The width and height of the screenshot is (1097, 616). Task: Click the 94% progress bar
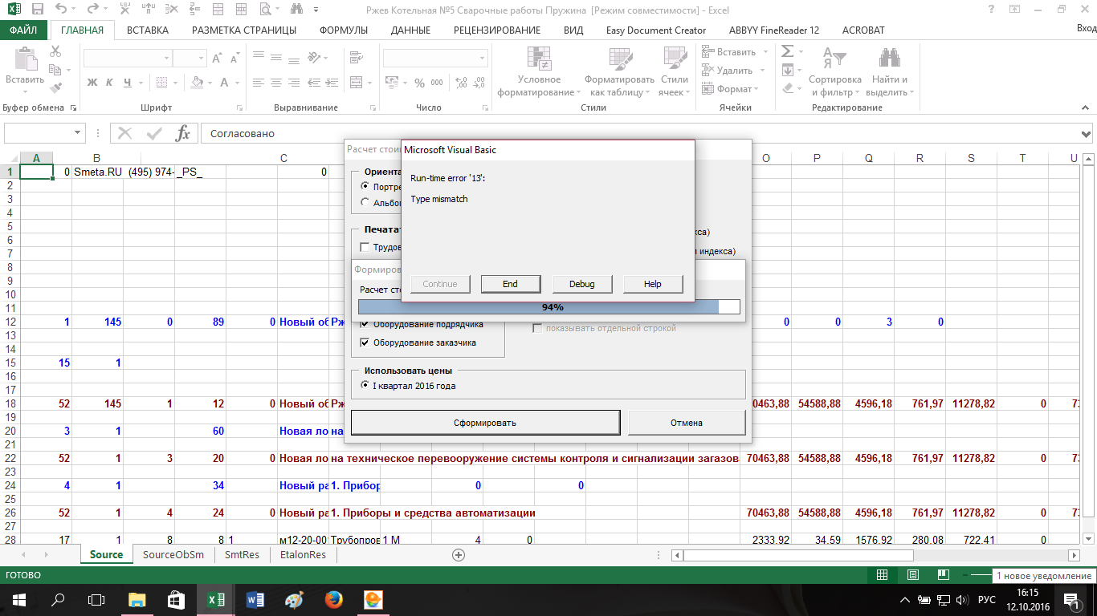(549, 307)
